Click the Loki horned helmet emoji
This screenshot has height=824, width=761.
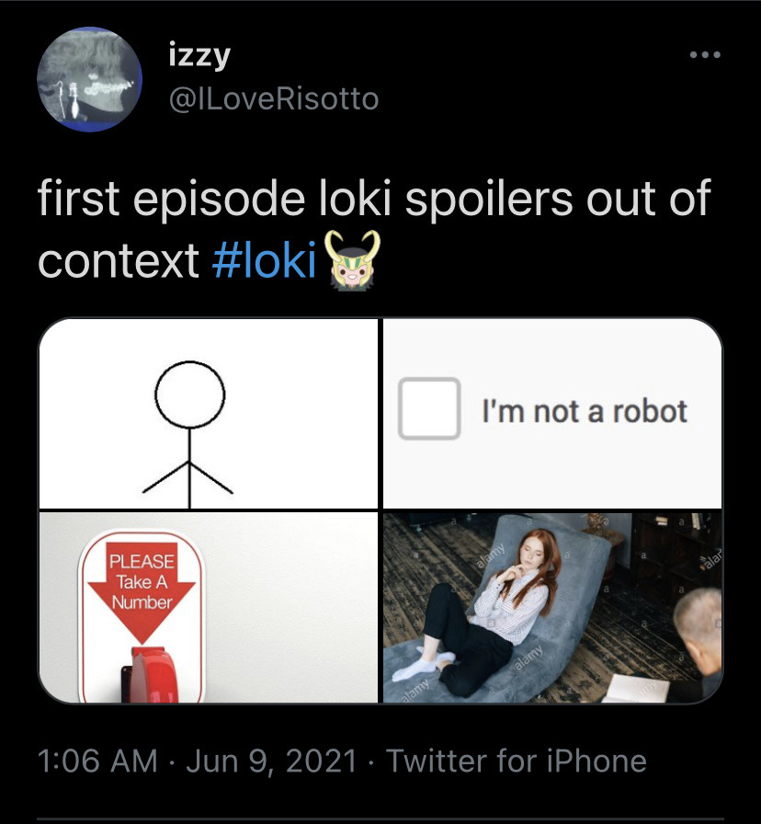point(352,260)
